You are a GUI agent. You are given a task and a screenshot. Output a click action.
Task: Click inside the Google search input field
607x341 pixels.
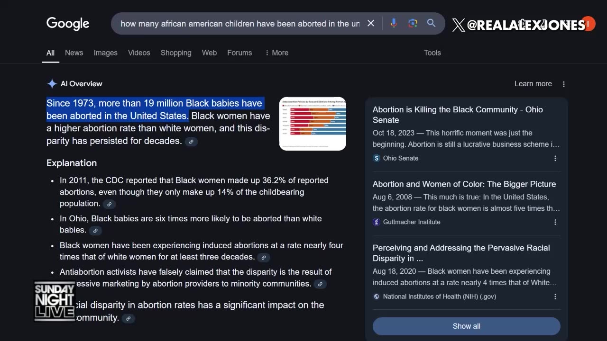coord(240,23)
